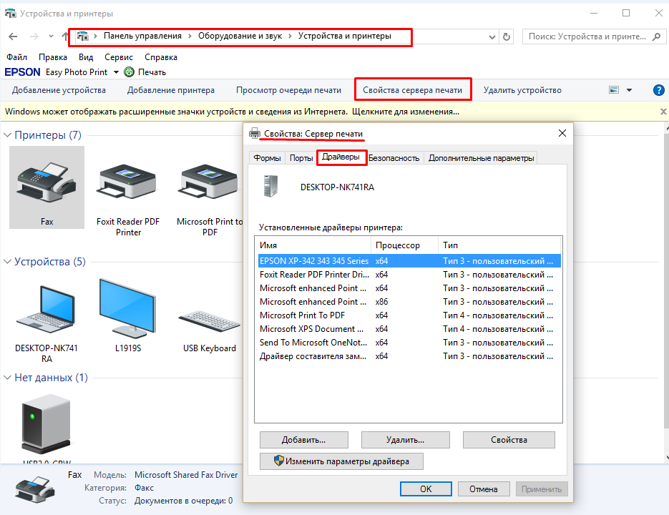Switch to the Порты tab
Screen dimensions: 669x515
click(301, 158)
